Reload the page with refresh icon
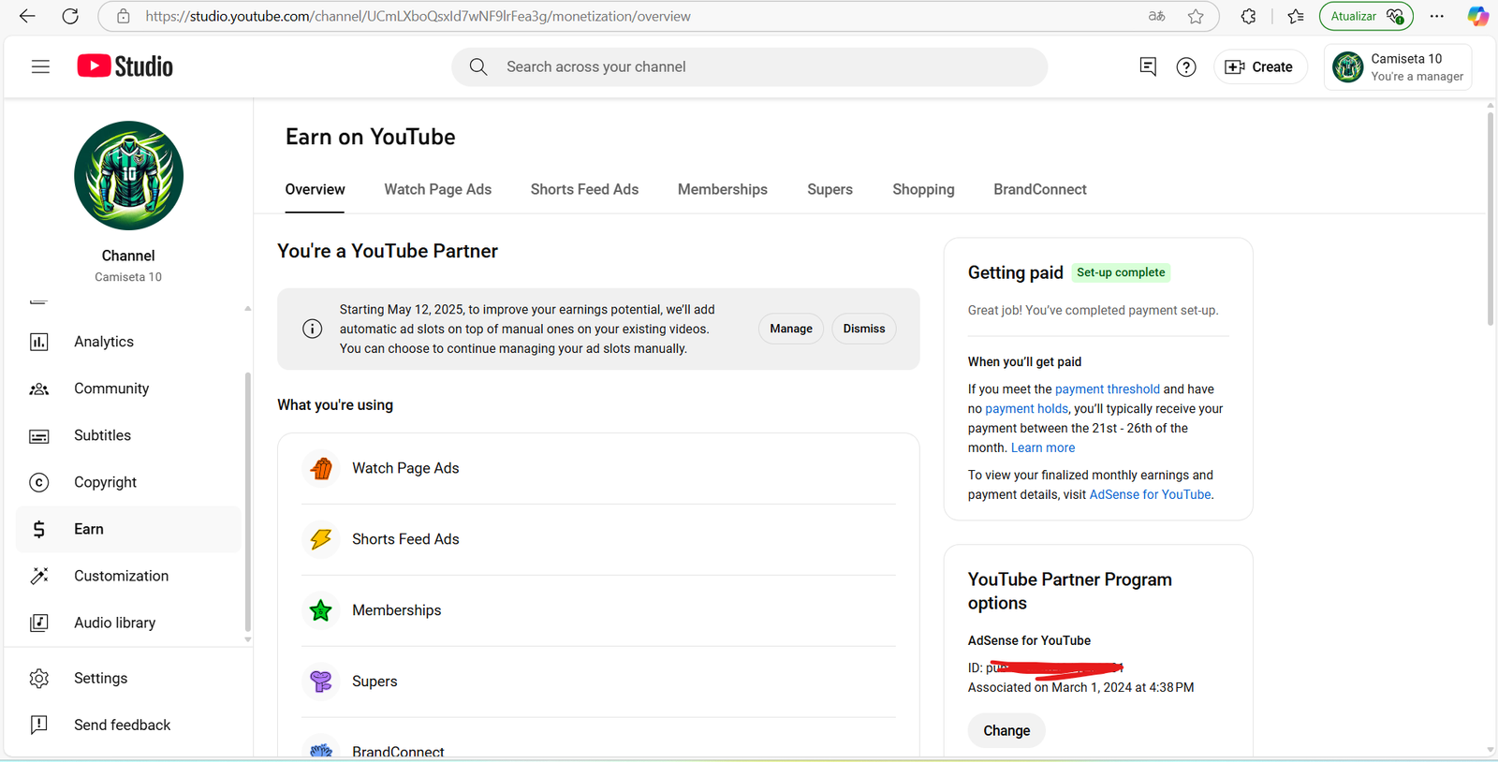 pos(70,16)
